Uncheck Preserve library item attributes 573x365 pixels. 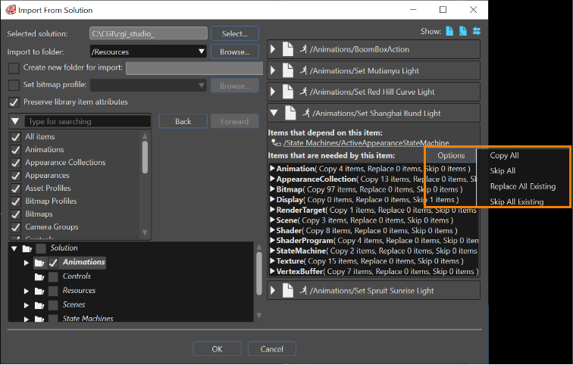(14, 102)
